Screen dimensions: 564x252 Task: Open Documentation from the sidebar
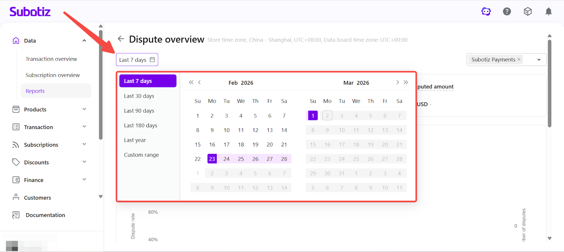click(x=45, y=215)
